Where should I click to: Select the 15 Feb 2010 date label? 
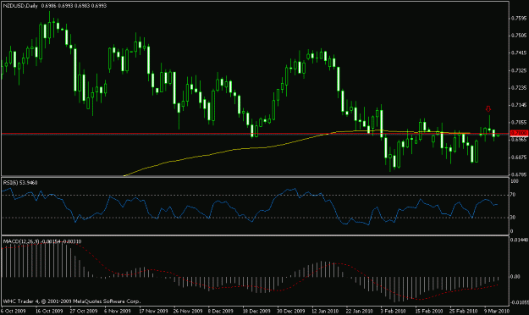tap(429, 311)
